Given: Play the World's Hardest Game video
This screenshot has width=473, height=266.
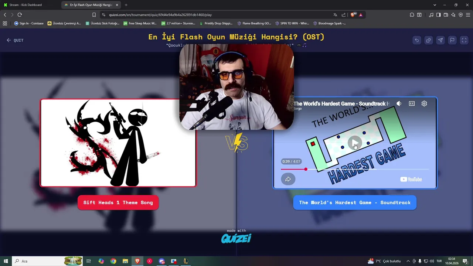Looking at the screenshot, I should click(x=355, y=143).
